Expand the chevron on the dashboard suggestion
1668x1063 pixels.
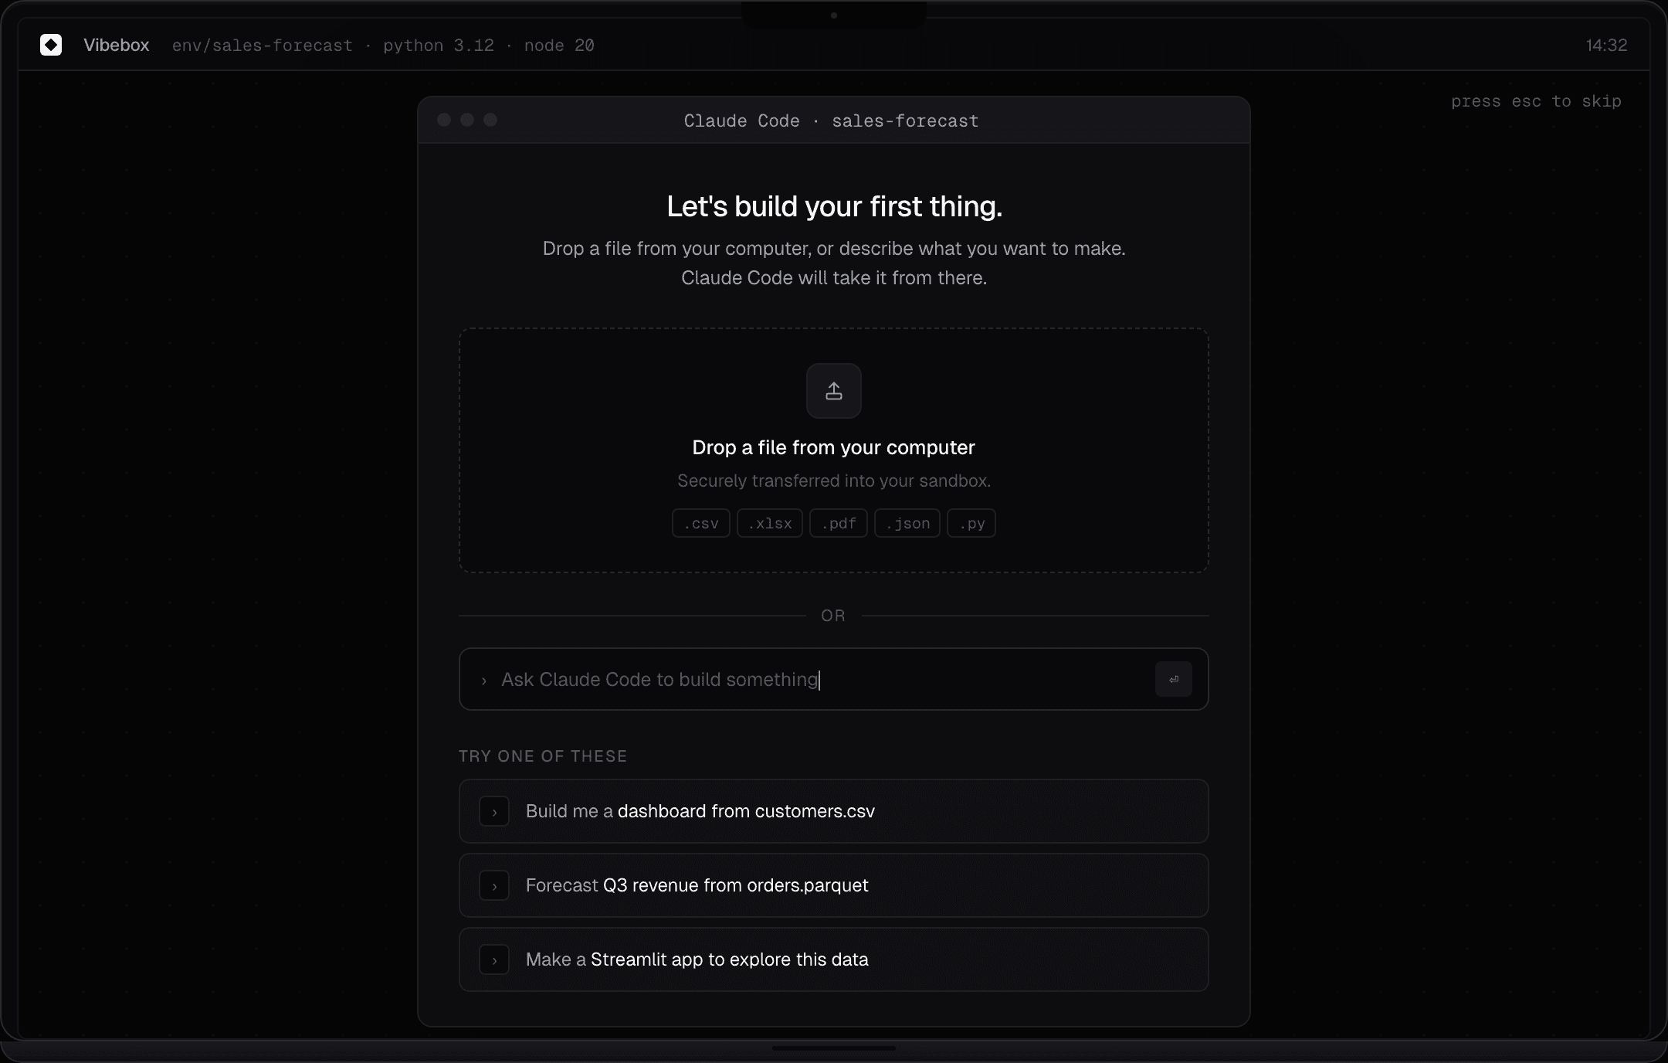click(x=494, y=811)
